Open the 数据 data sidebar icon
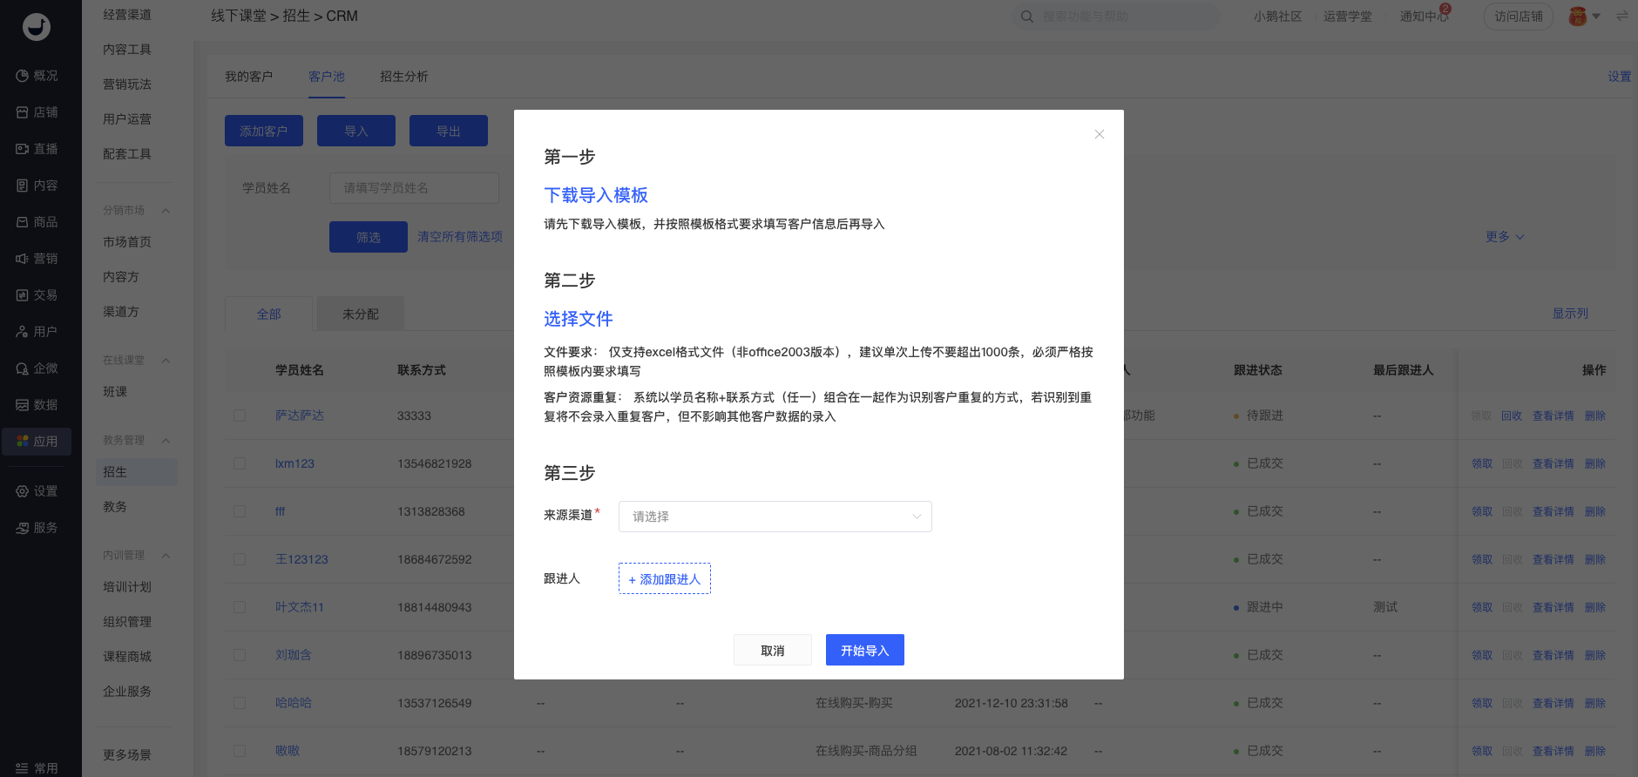The image size is (1638, 777). tap(23, 405)
